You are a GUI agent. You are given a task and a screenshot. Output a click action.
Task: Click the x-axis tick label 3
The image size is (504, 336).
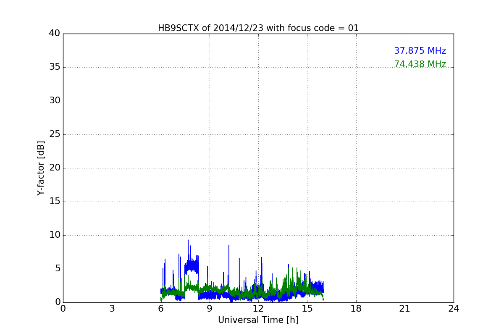click(x=112, y=309)
